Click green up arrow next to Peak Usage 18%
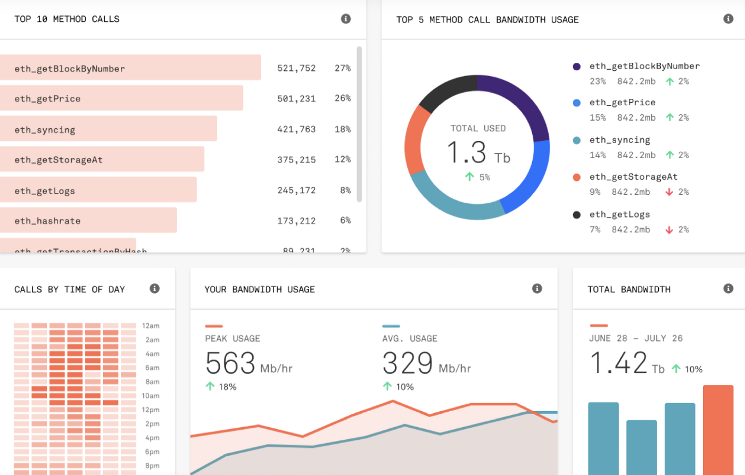This screenshot has height=475, width=745. click(210, 387)
